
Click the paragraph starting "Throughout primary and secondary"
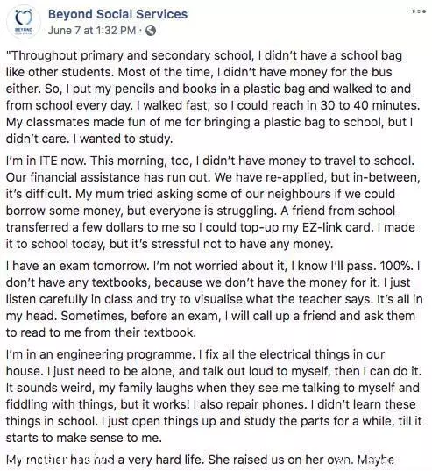click(x=213, y=97)
